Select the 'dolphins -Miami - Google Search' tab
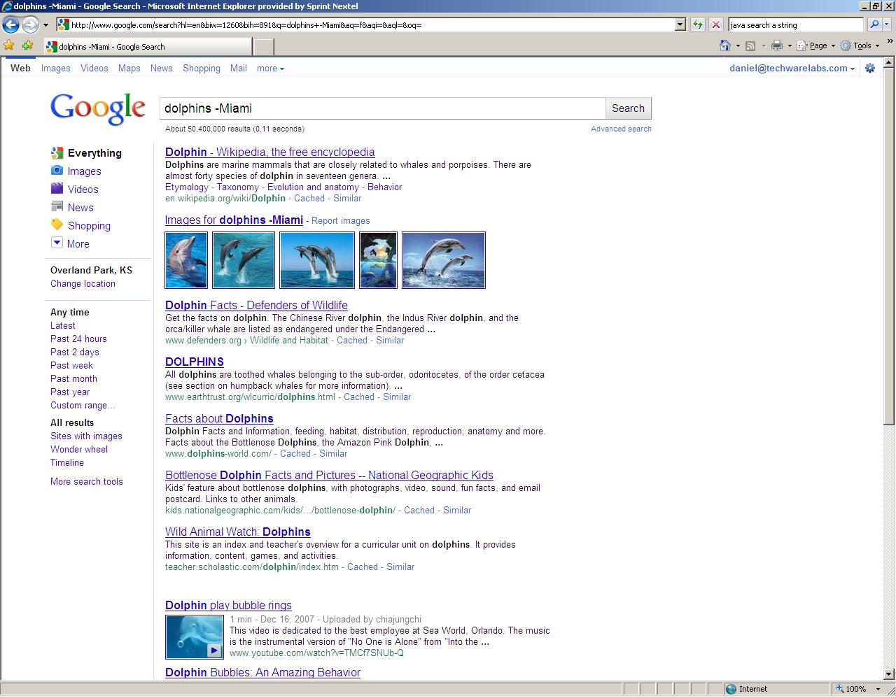This screenshot has height=698, width=896. 147,47
